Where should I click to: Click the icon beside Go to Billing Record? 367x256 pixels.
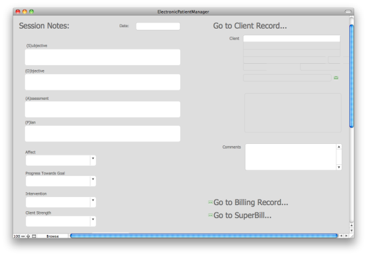click(211, 202)
